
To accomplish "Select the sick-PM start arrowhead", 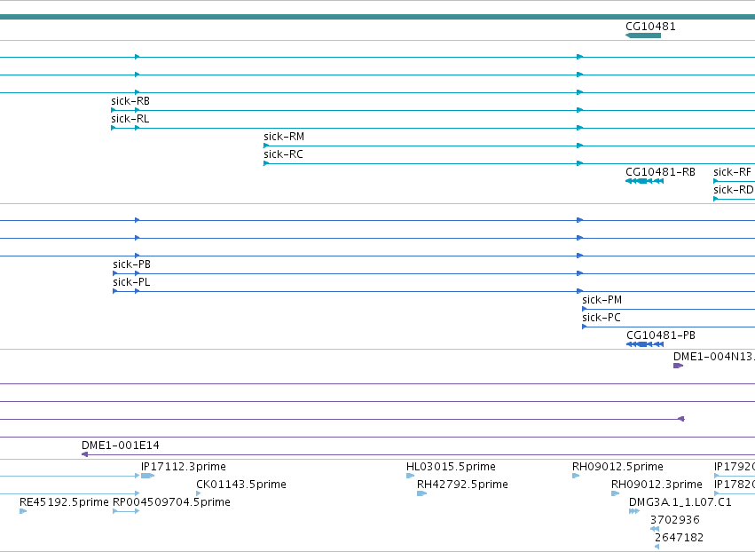I will click(585, 309).
